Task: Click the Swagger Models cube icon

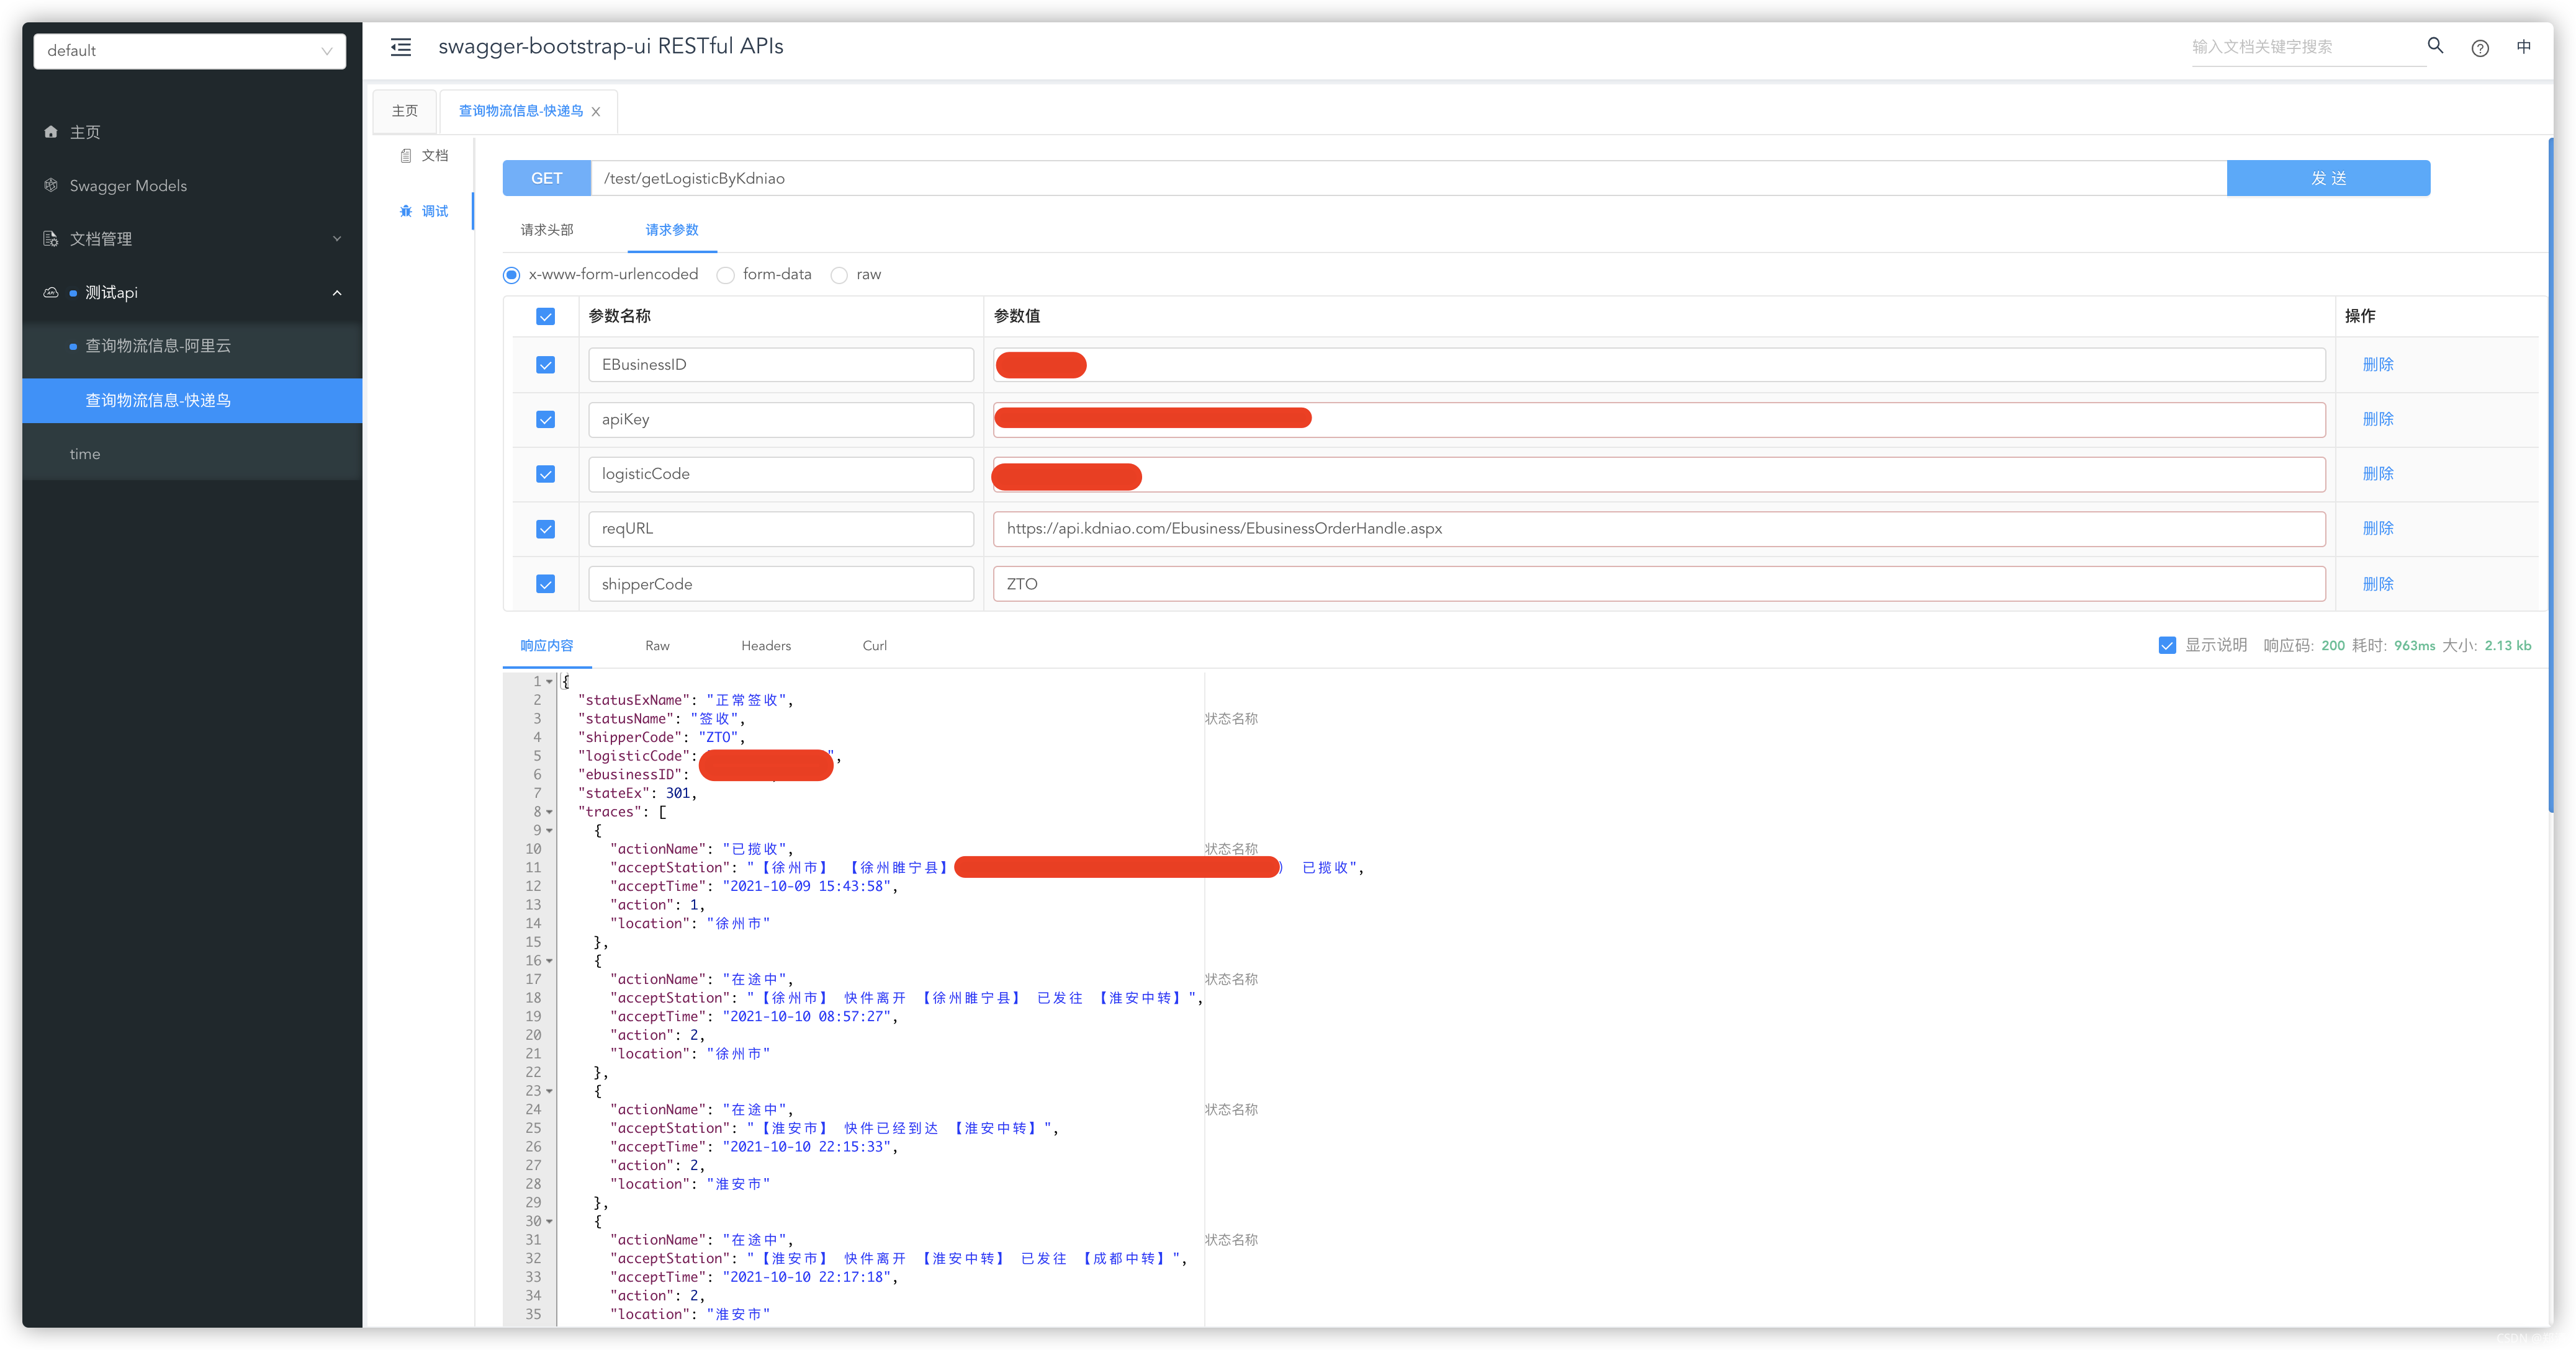Action: 51,185
